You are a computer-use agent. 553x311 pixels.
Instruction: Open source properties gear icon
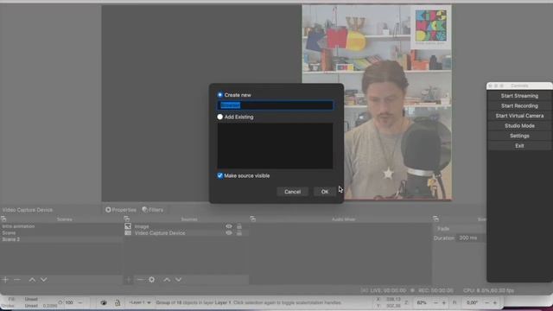click(x=152, y=280)
